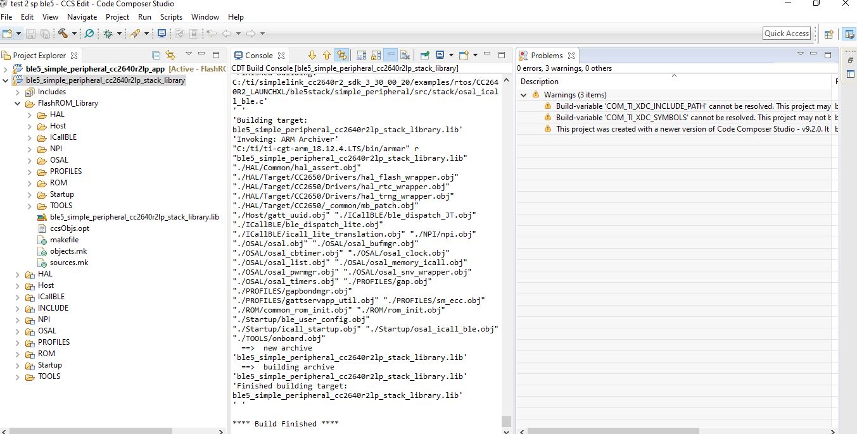This screenshot has height=434, width=857.
Task: Close the Problems tab
Action: click(x=571, y=56)
